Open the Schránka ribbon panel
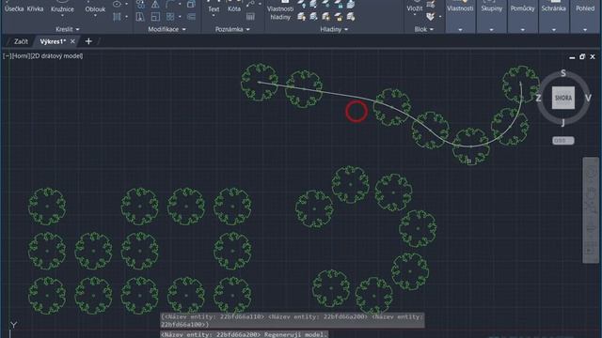Screen dimensions: 602x338 coord(554,17)
